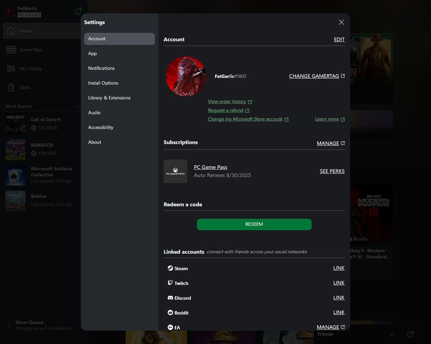Pop out the Friends panel

(x=410, y=334)
